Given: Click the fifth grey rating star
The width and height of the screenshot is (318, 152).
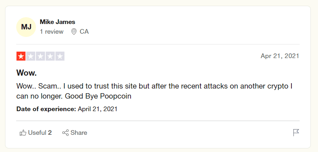Looking at the screenshot, I should click(x=60, y=56).
